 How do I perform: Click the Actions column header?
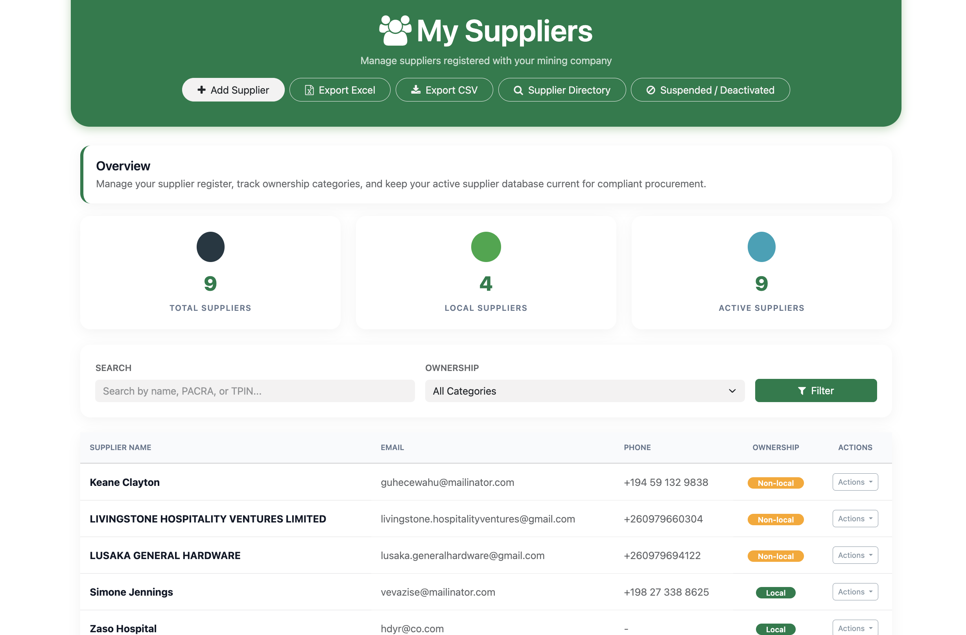[x=855, y=447]
